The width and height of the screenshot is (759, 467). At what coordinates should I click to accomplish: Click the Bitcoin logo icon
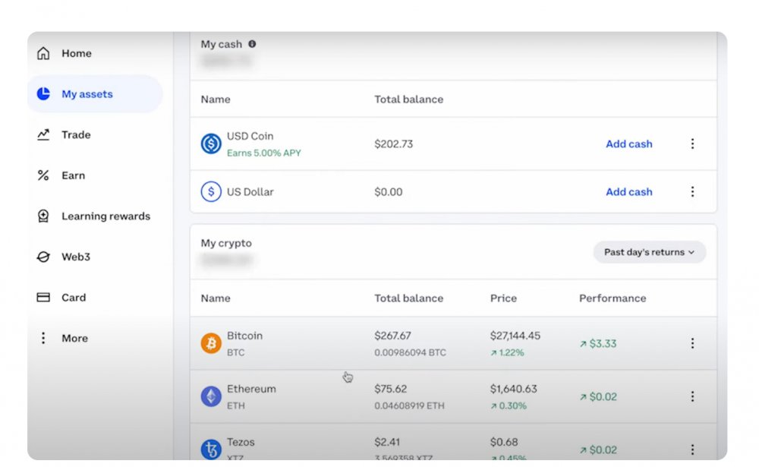(211, 343)
